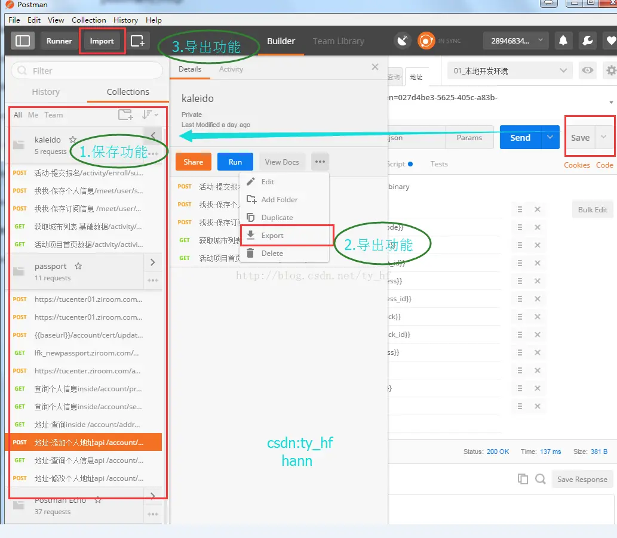Click the collections Filter search field
Image resolution: width=617 pixels, height=538 pixels.
click(87, 71)
